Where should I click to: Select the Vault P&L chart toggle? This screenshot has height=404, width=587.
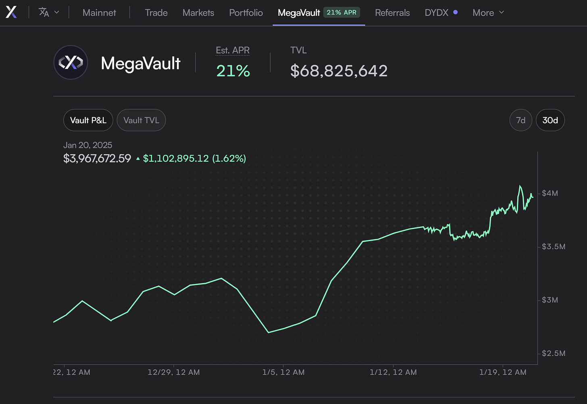coord(88,120)
